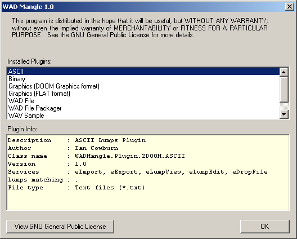The image size is (297, 239).
Task: Click the plugin list scrollbar thumb
Action: pyautogui.click(x=284, y=89)
